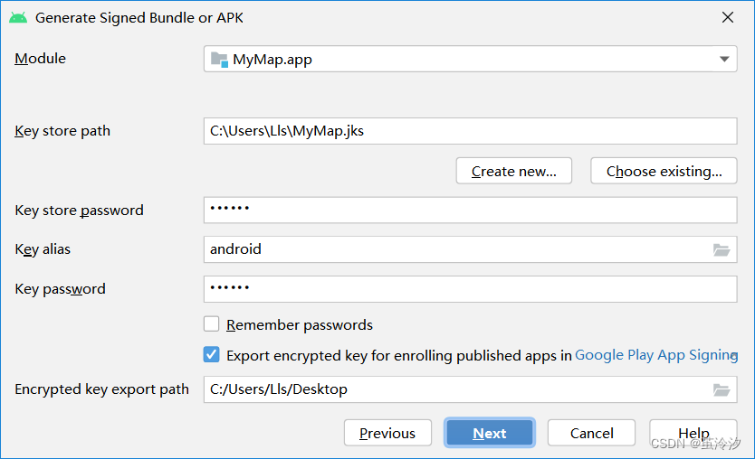Focus the Key store path field
The image size is (755, 459).
click(470, 131)
